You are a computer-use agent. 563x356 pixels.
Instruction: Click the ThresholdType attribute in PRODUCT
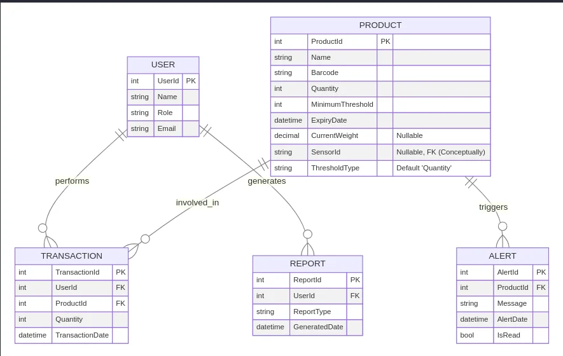point(335,168)
